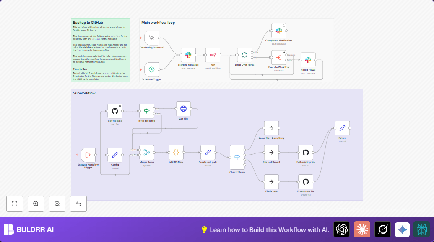
Task: Select the Edit existing file GitHub node
Action: [x=306, y=152]
